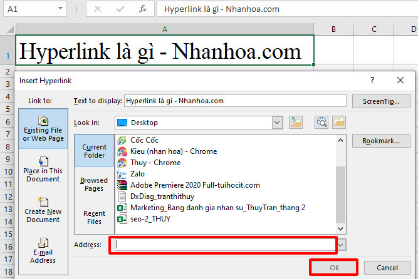
Task: Click Thuy - Chrome shortcut icon
Action: [x=122, y=163]
